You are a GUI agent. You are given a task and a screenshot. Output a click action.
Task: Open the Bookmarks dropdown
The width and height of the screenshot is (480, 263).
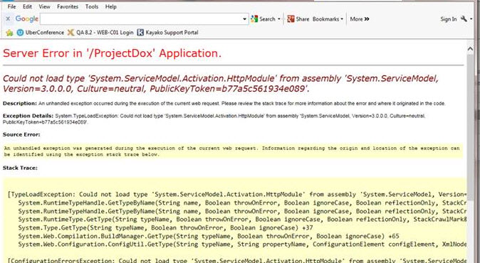click(x=328, y=19)
